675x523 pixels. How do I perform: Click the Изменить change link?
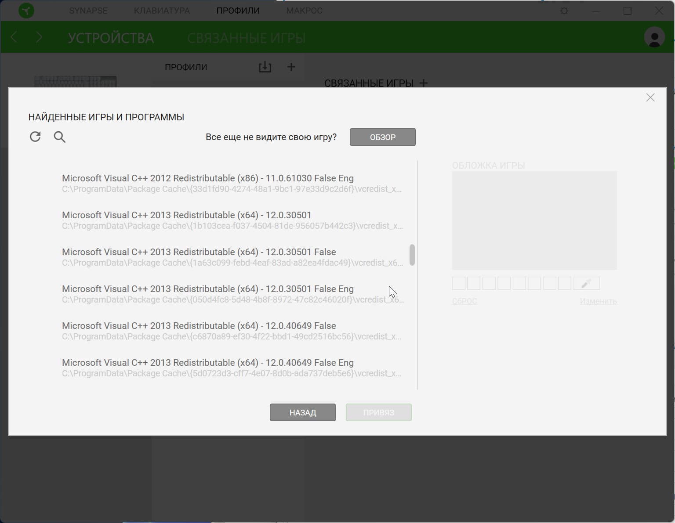(598, 301)
